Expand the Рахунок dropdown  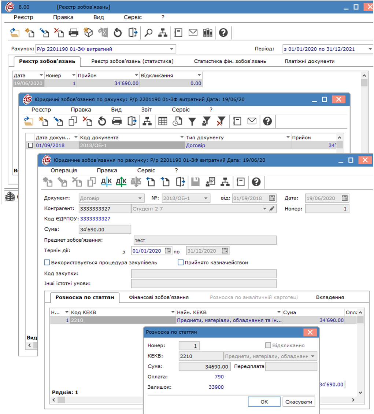(x=171, y=49)
